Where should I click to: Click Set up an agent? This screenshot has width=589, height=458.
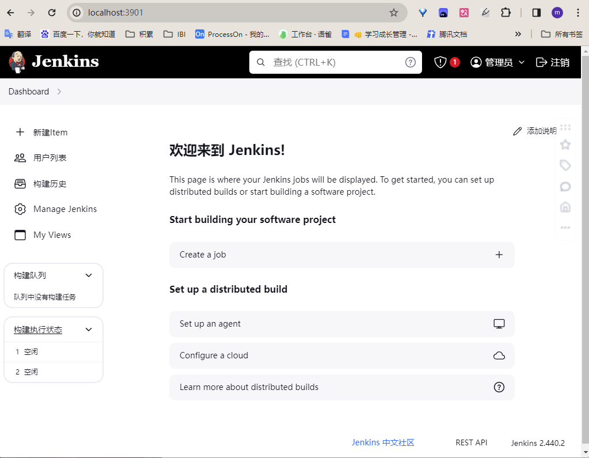[x=342, y=324]
